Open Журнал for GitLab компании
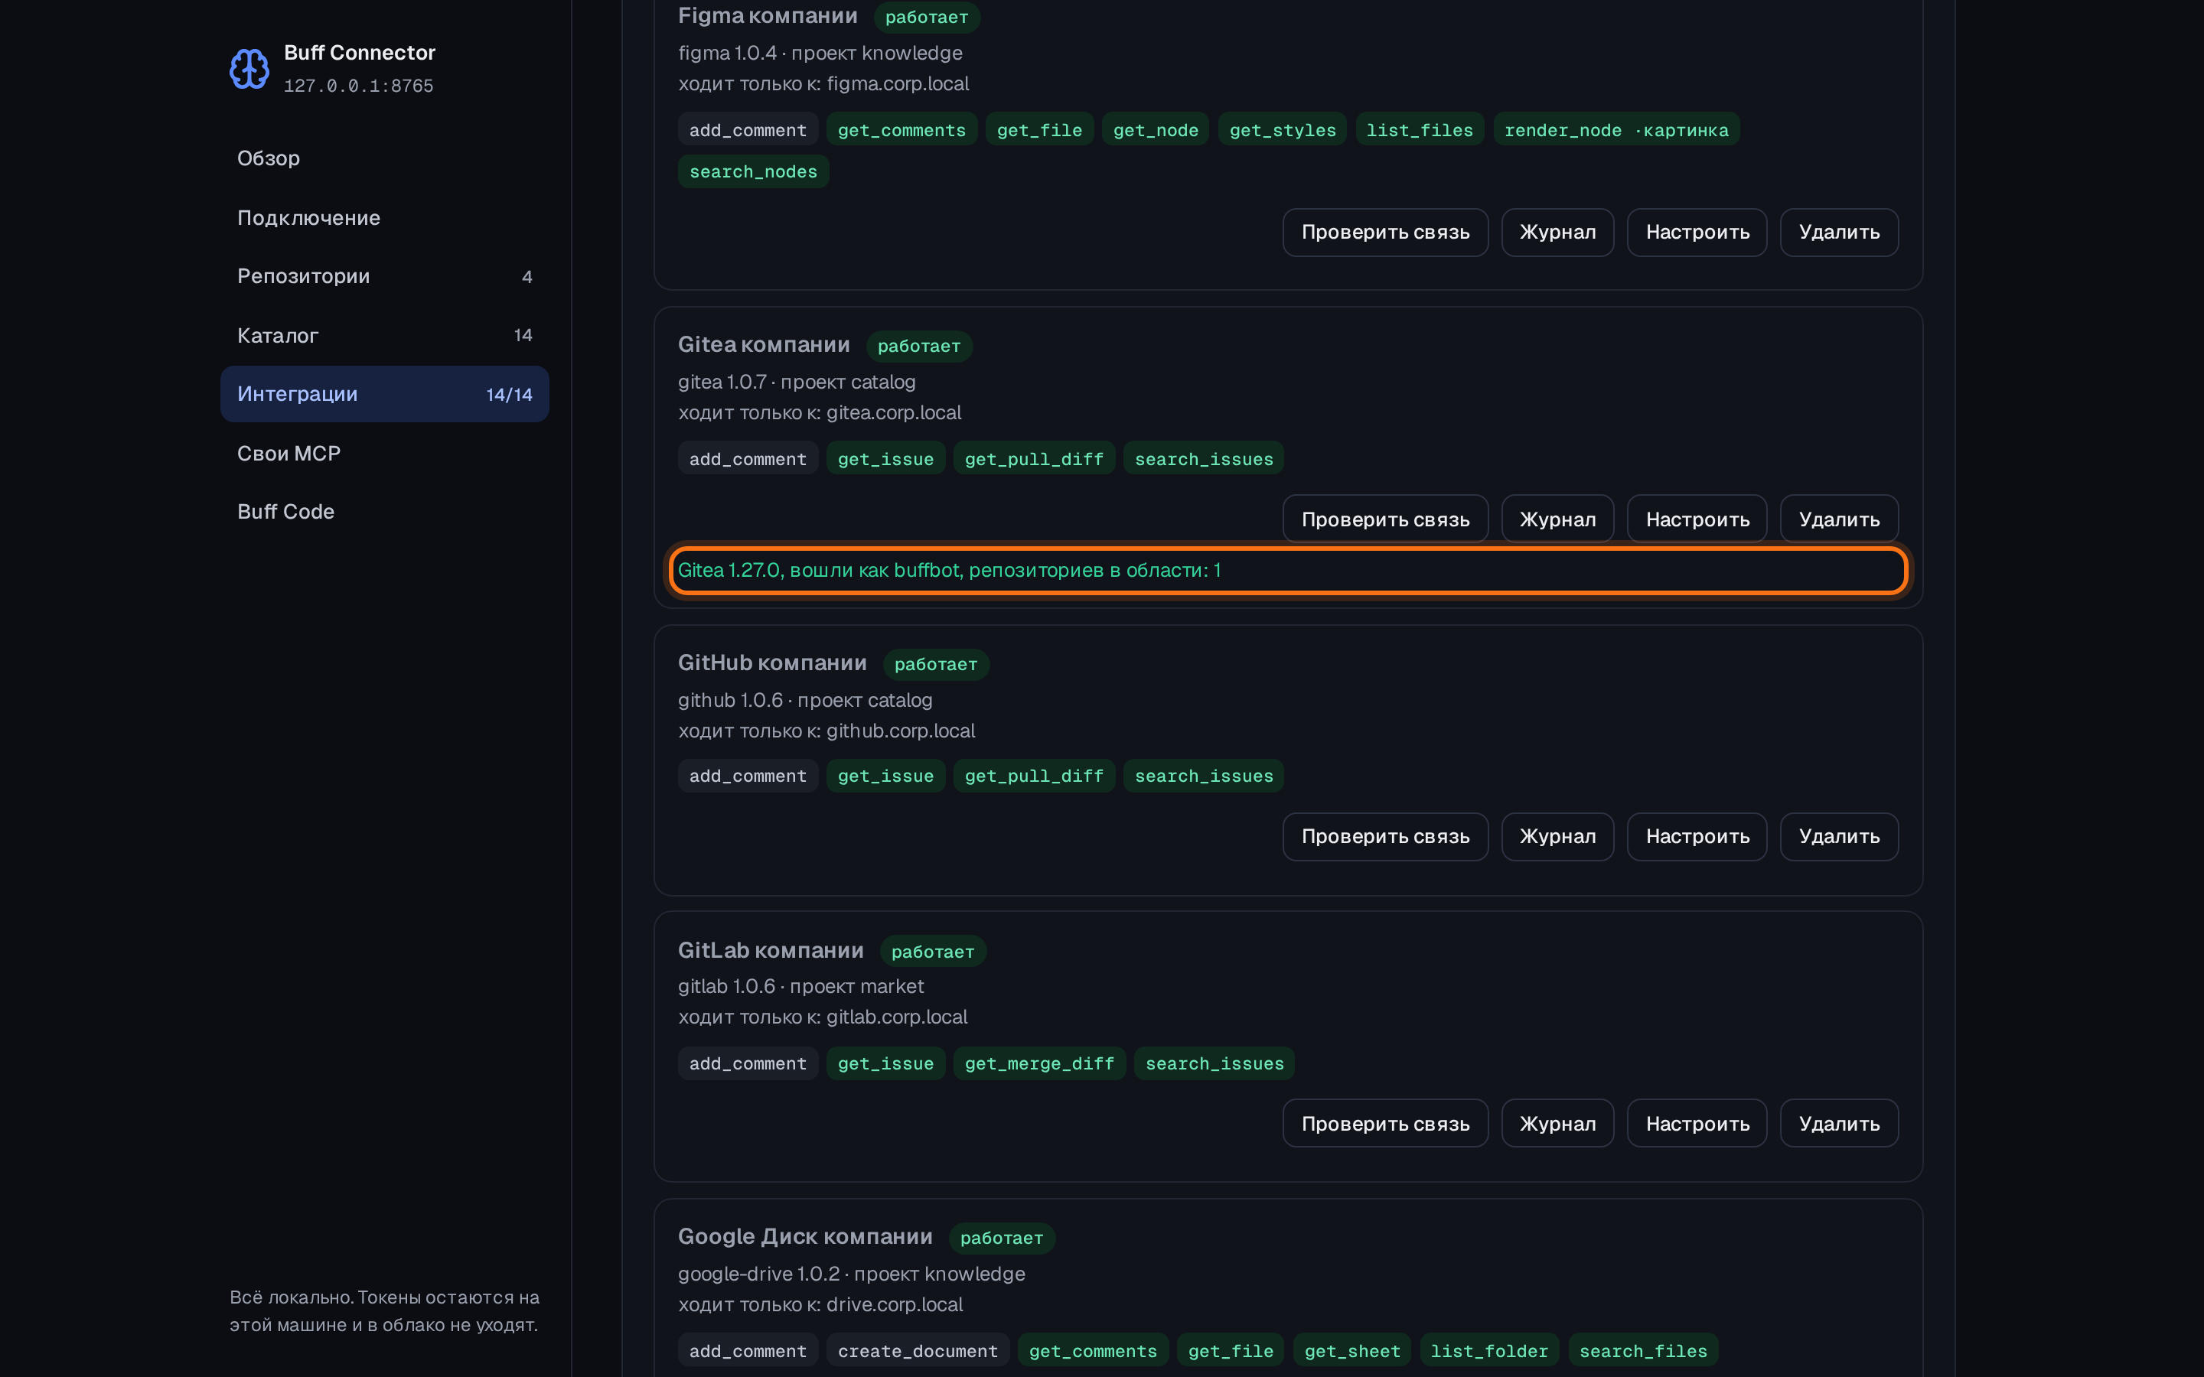The height and width of the screenshot is (1377, 2204). click(x=1557, y=1123)
